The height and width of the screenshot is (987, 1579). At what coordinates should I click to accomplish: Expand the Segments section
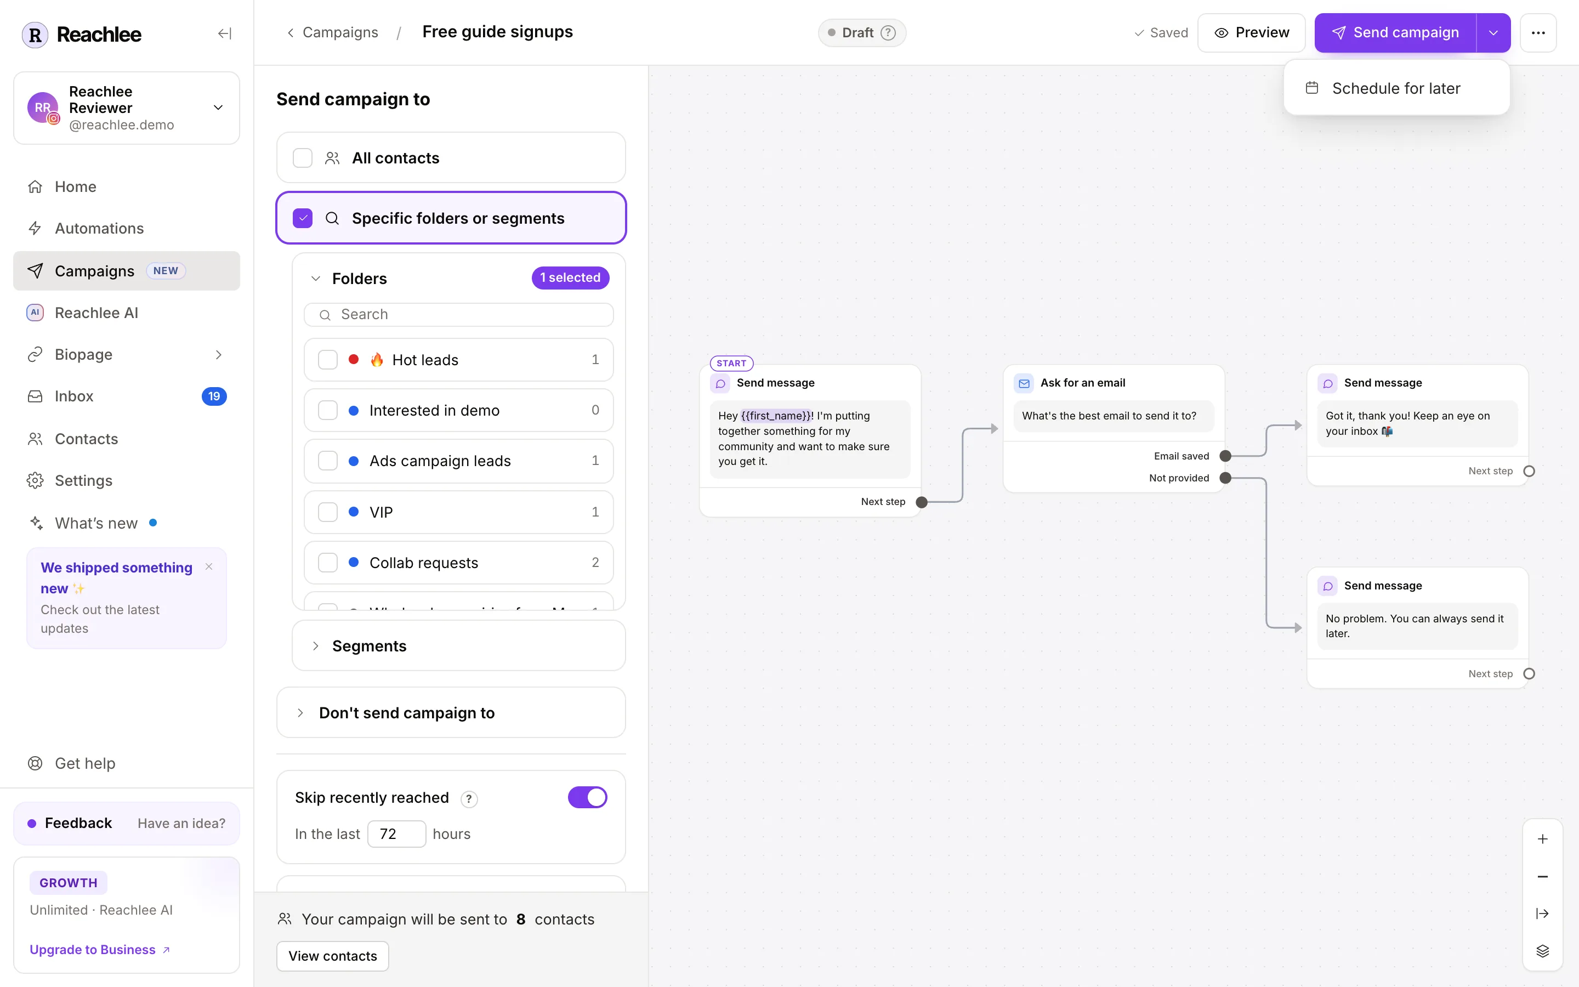pos(459,645)
